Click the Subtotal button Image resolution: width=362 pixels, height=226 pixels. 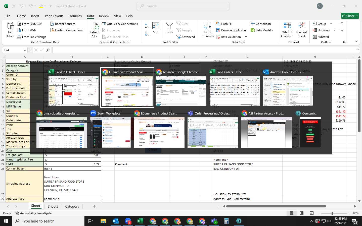[321, 37]
